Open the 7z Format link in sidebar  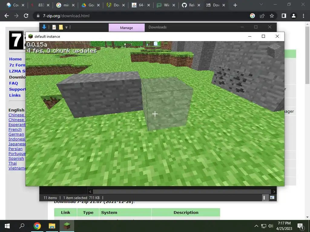[17, 65]
